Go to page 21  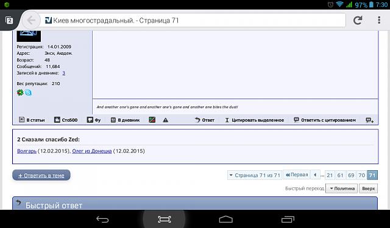[330, 175]
